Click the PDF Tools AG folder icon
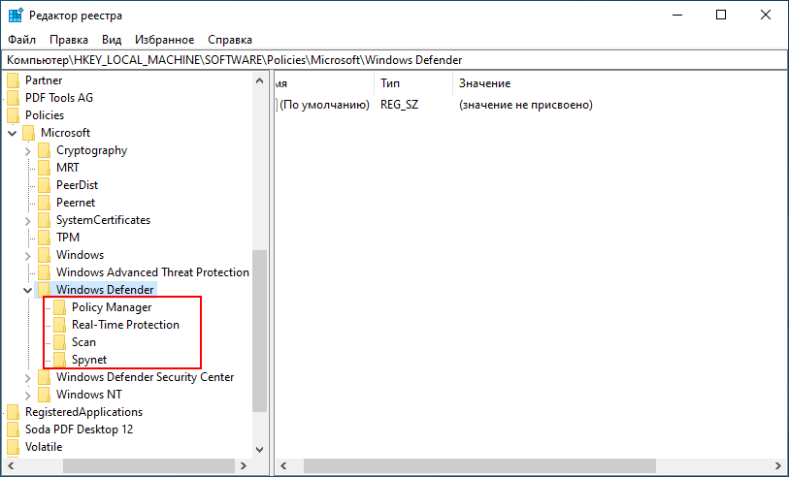Screen dimensions: 789x477 click(13, 98)
